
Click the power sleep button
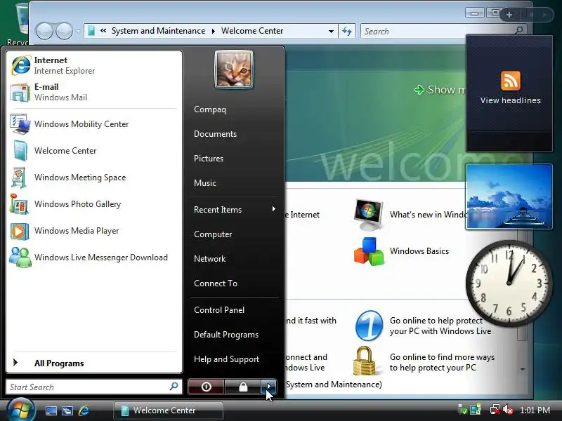coord(206,387)
